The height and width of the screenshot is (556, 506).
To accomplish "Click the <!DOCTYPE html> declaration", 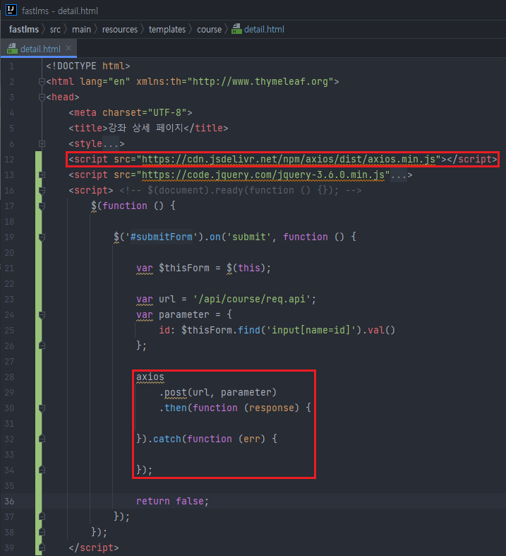I will 88,66.
